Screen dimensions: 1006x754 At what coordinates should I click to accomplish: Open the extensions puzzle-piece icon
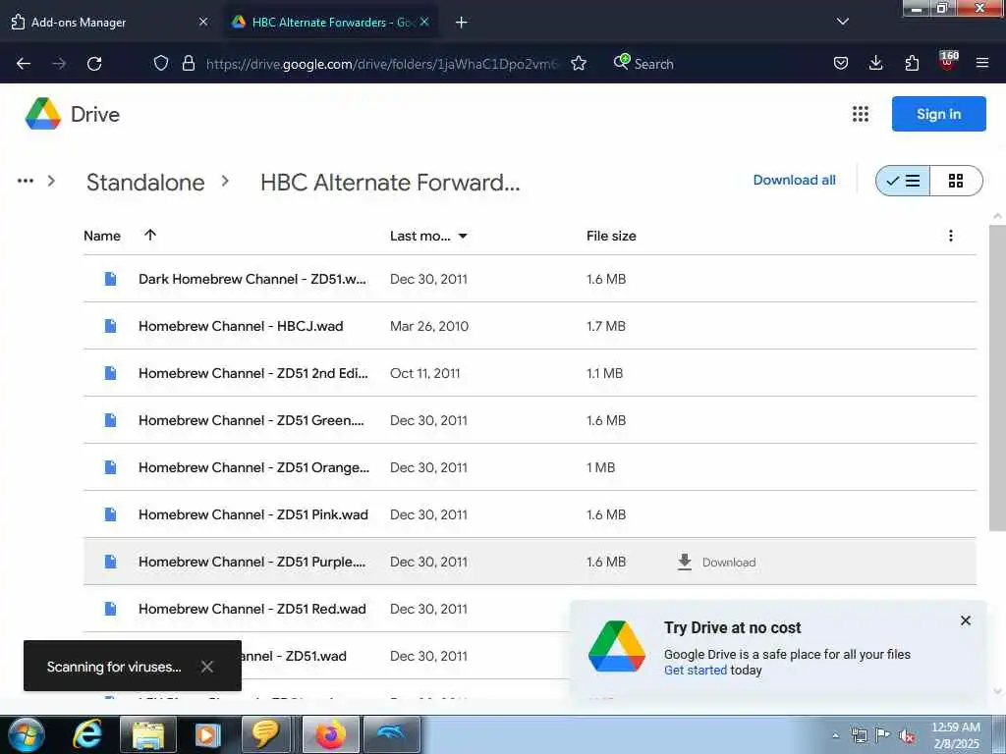tap(912, 63)
